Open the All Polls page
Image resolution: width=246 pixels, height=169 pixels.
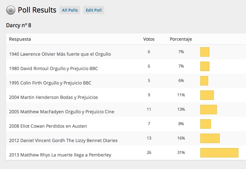coord(70,10)
